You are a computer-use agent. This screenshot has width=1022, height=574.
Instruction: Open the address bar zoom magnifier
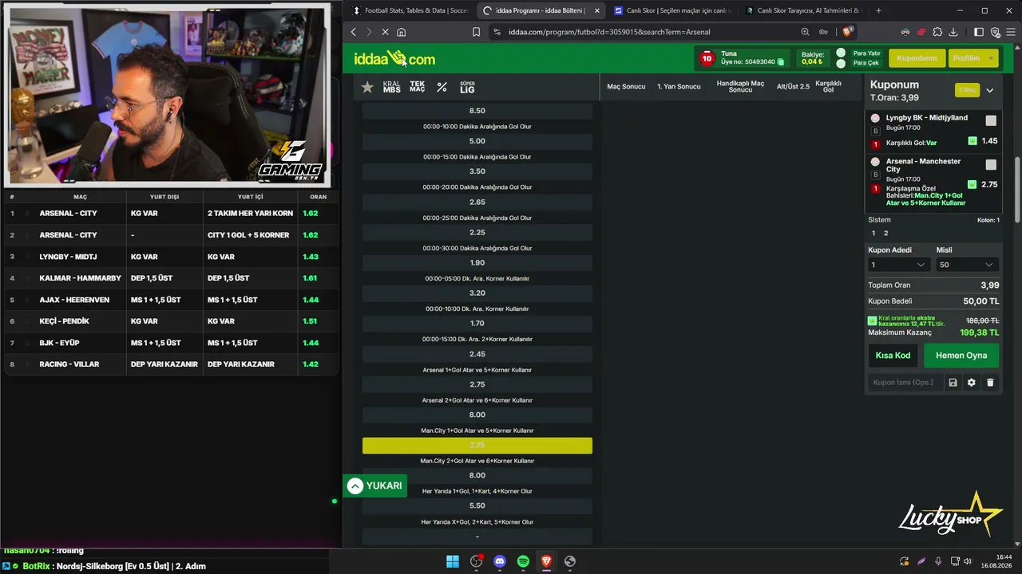point(805,32)
